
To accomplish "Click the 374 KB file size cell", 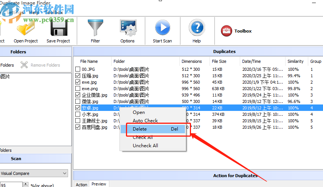I will 218,114.
